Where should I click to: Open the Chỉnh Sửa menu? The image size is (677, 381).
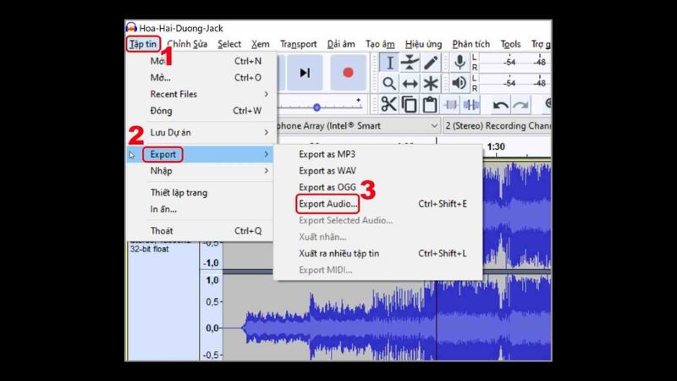[187, 44]
